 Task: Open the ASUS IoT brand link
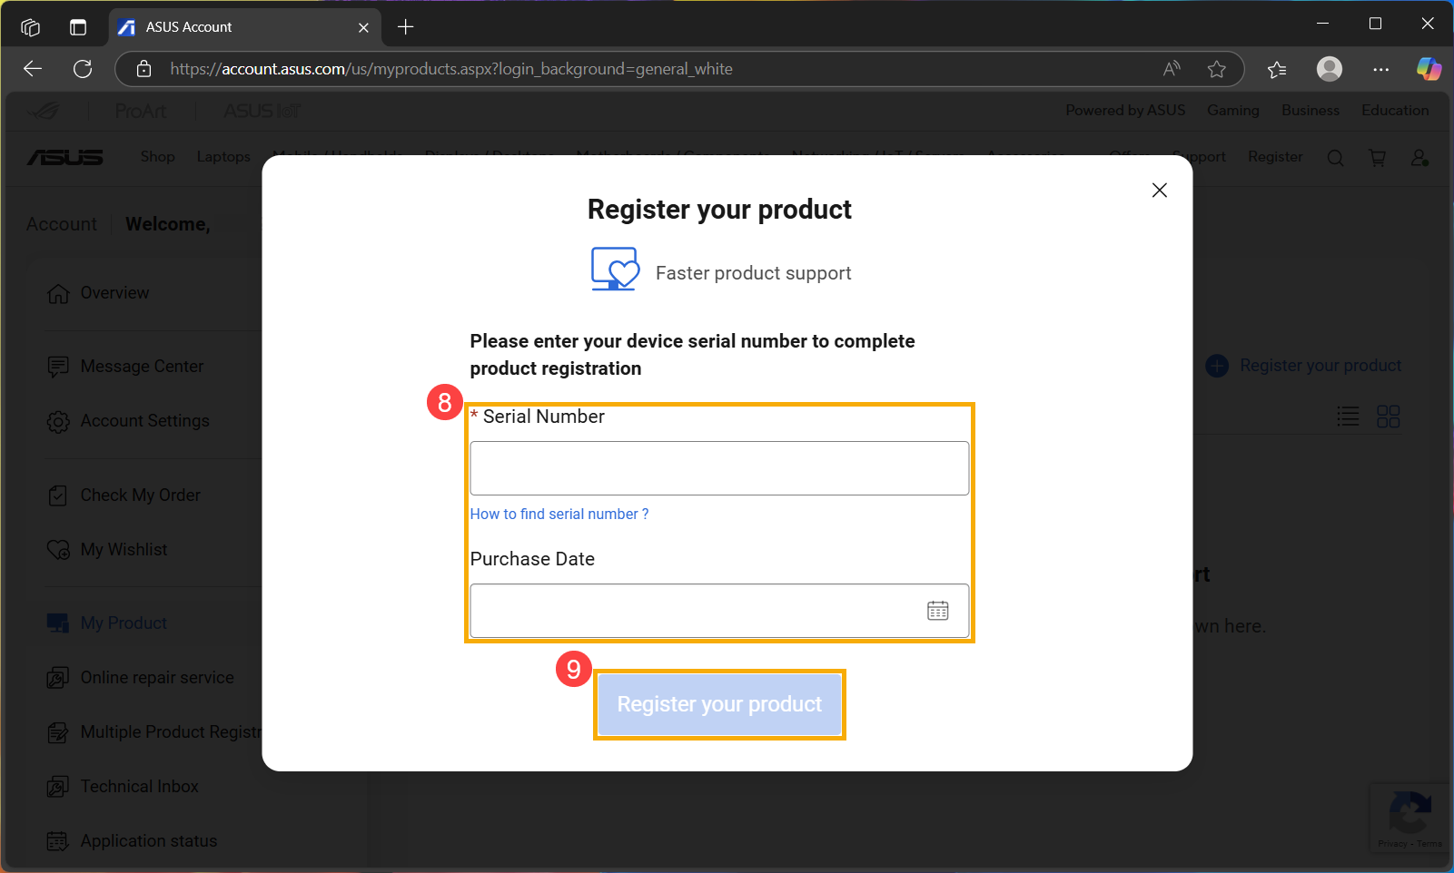[x=262, y=111]
